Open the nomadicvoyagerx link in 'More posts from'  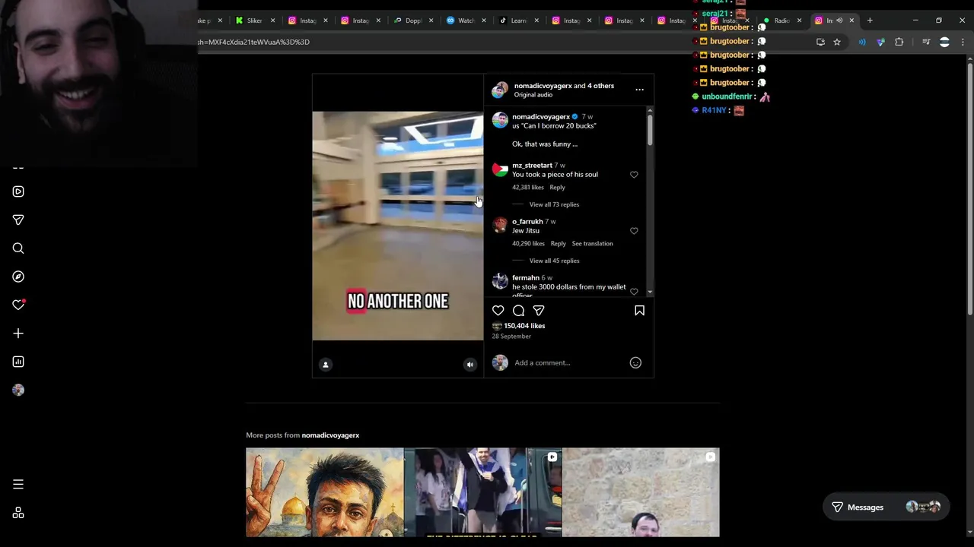[x=330, y=435]
